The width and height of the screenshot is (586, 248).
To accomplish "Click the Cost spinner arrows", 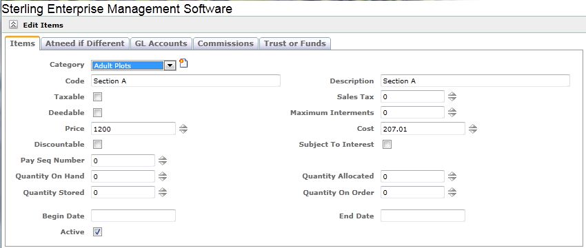I will (473, 129).
